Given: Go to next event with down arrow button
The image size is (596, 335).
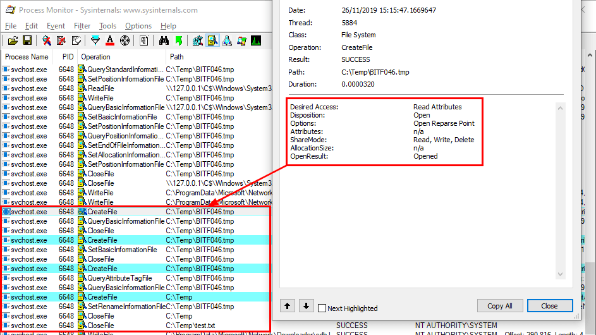Looking at the screenshot, I should coord(306,306).
